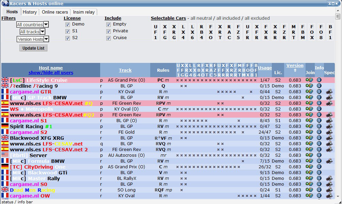Screen dimensions: 342x204
Task: Click the Spirit Racing #1 host name
Action: pos(31,126)
